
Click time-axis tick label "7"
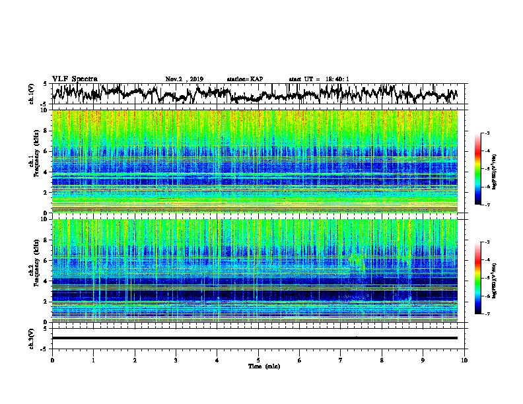[x=341, y=360]
